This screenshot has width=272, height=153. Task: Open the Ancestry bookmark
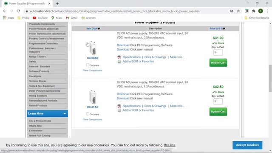pyautogui.click(x=88, y=18)
